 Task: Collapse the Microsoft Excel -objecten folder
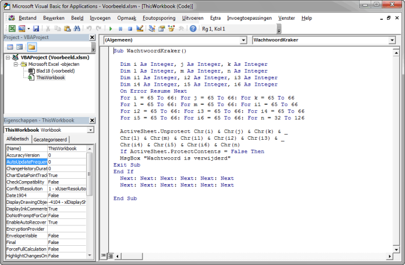(16, 65)
